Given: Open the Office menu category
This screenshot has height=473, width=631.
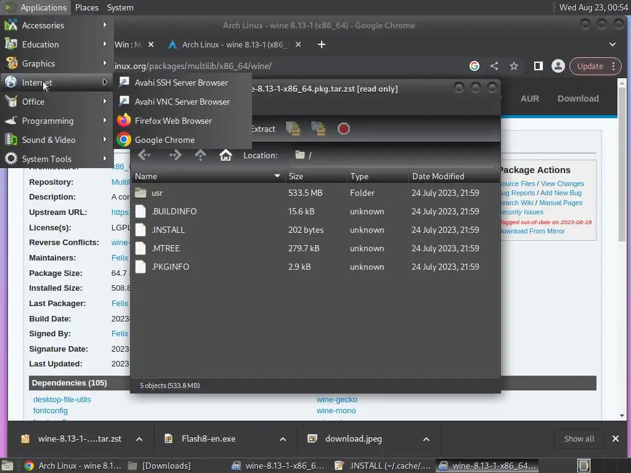Looking at the screenshot, I should [57, 102].
